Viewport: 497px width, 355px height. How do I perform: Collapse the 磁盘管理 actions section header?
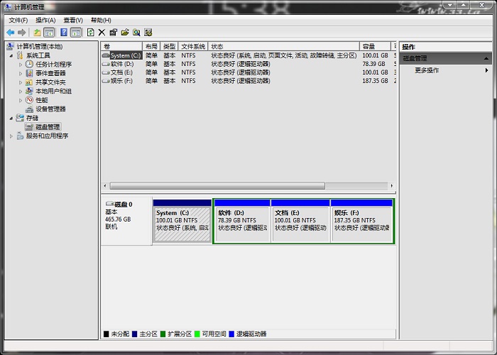click(486, 58)
